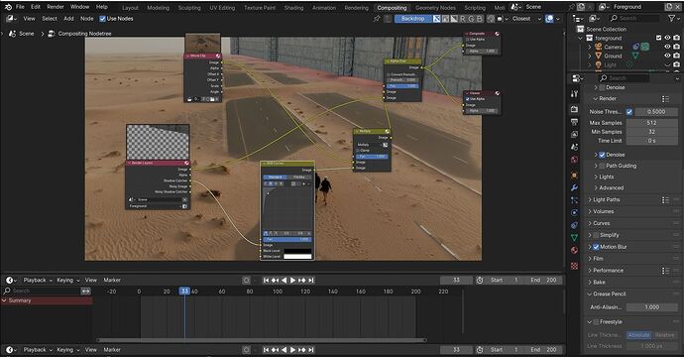
Task: Click the auto keying record button
Action: pyautogui.click(x=247, y=281)
